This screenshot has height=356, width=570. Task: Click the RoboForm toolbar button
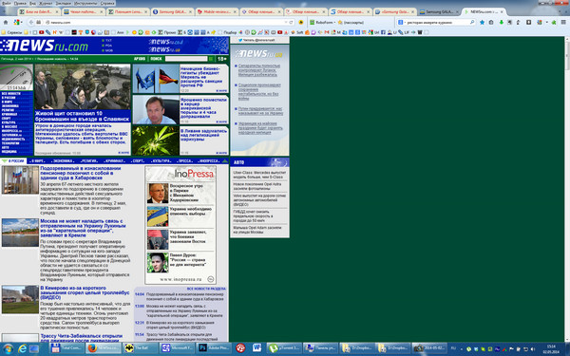click(321, 22)
